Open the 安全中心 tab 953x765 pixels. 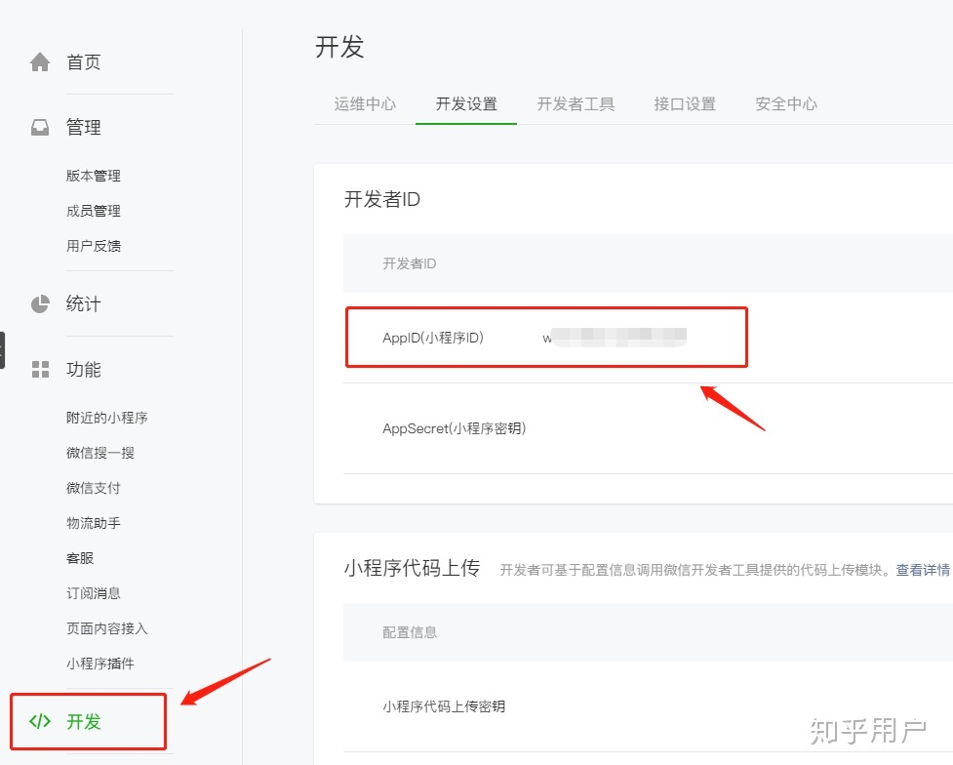786,104
